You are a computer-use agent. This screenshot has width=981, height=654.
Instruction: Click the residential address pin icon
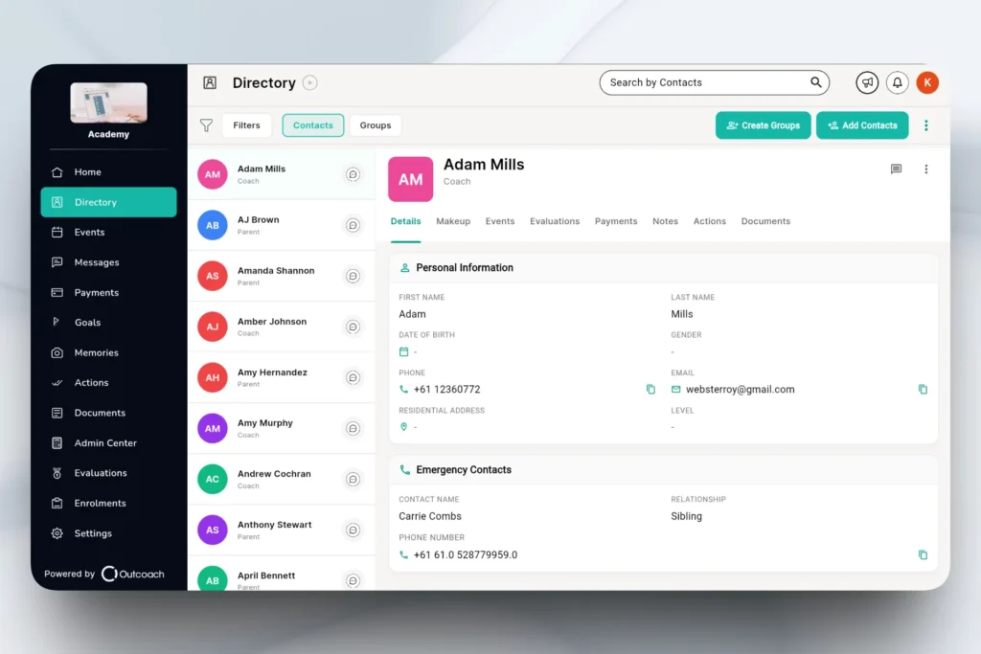403,427
